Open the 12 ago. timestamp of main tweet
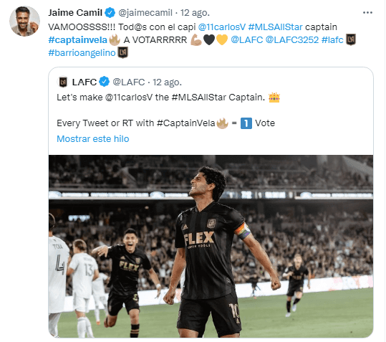The width and height of the screenshot is (386, 342). pyautogui.click(x=195, y=13)
